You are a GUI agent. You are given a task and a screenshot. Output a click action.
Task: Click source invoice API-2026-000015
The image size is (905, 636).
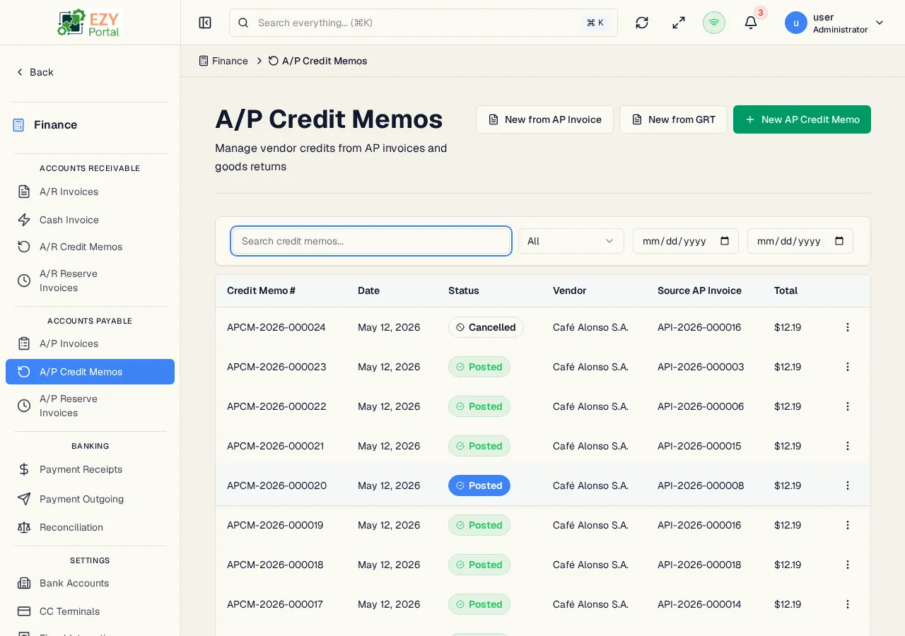(699, 446)
